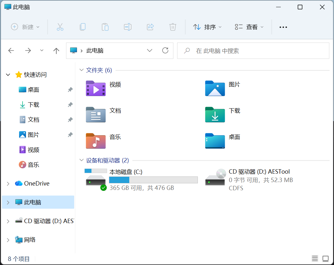This screenshot has width=334, height=265.
Task: Switch to details view via status bar toggle
Action: [315, 258]
